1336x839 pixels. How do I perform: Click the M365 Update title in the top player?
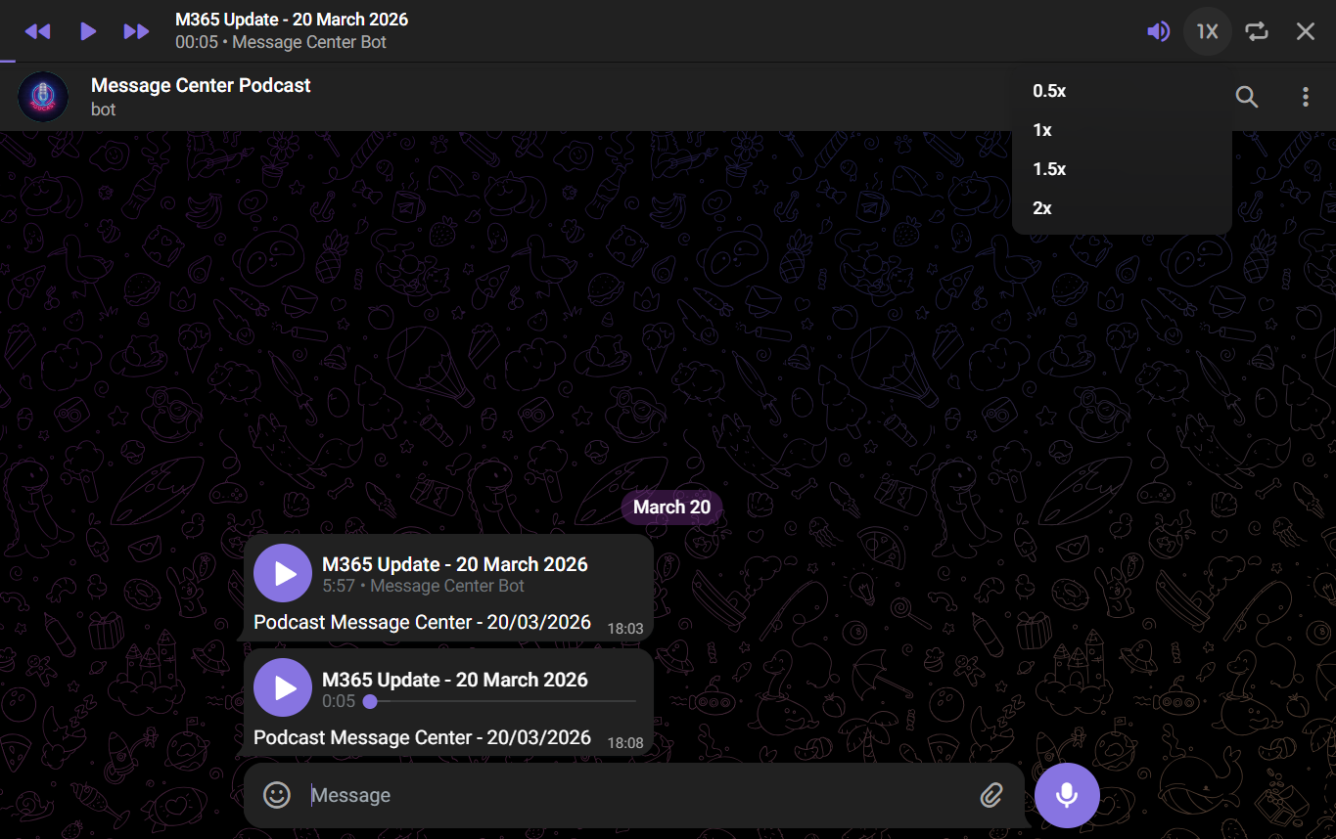click(x=292, y=20)
